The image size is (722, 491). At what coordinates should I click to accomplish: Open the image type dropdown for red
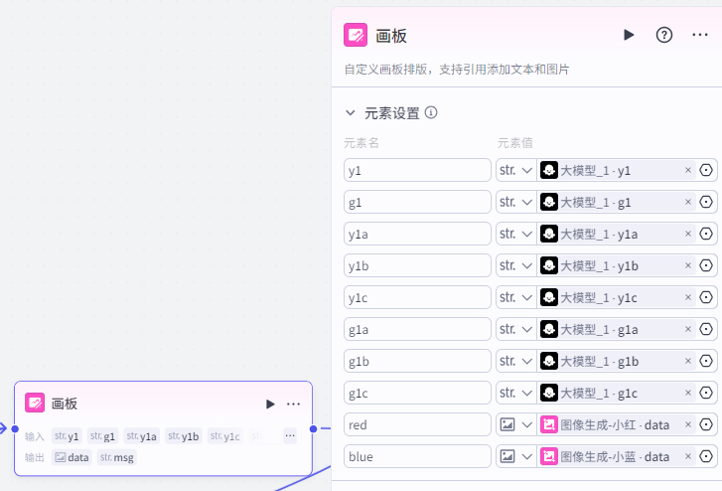coord(516,425)
